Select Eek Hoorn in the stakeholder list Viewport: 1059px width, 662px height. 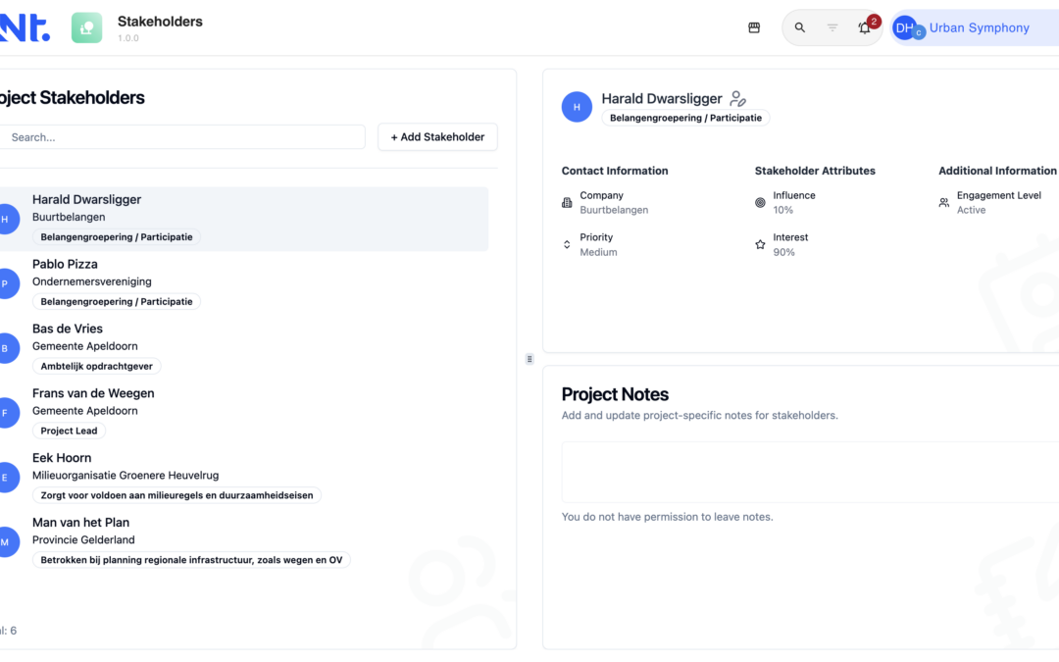[x=244, y=477]
